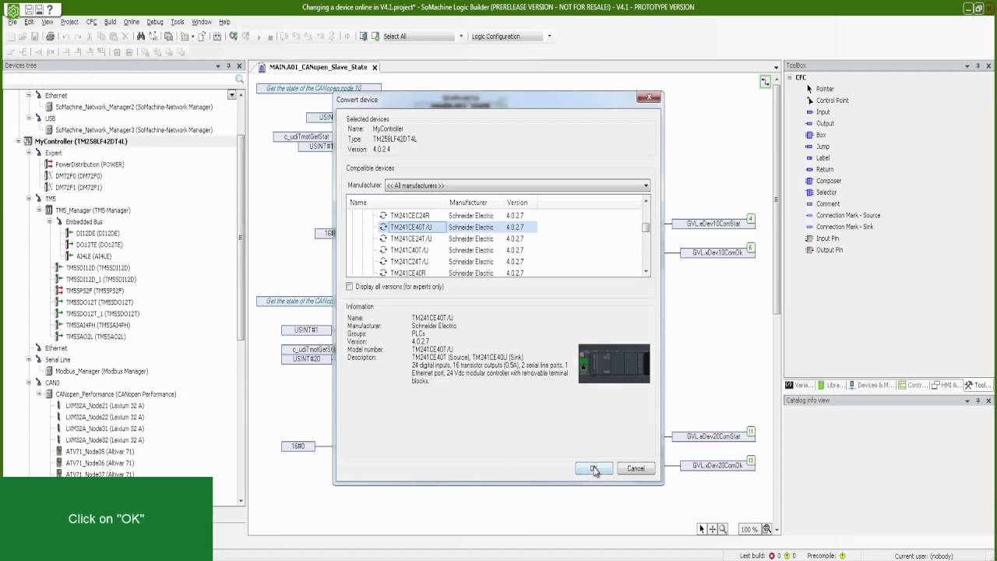
Task: Select PowerDistribution (POWER) tree item
Action: tap(90, 164)
